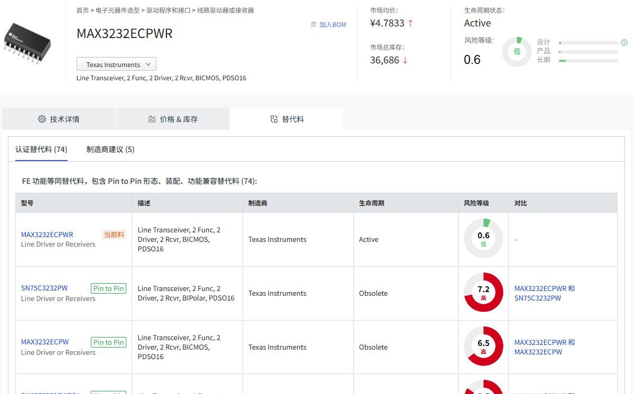Click the header 低 risk donut gauge
Screen dimensions: 634x394
517,51
